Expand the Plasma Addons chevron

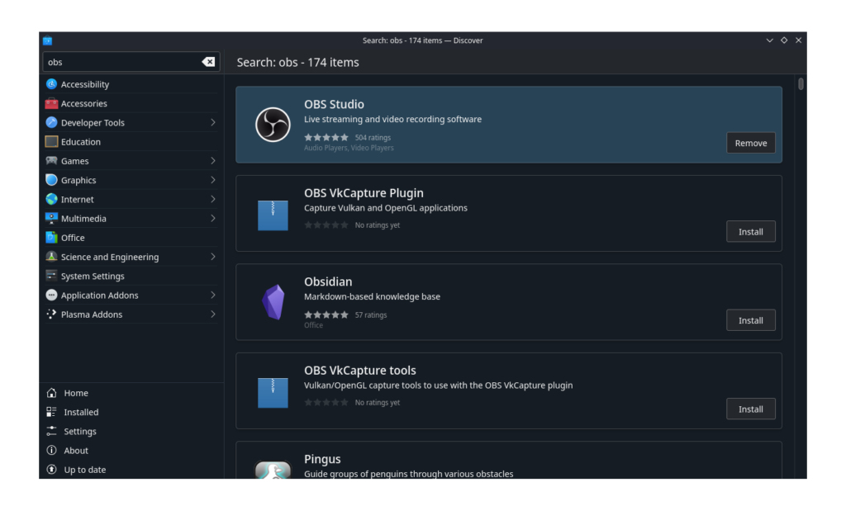pyautogui.click(x=212, y=315)
